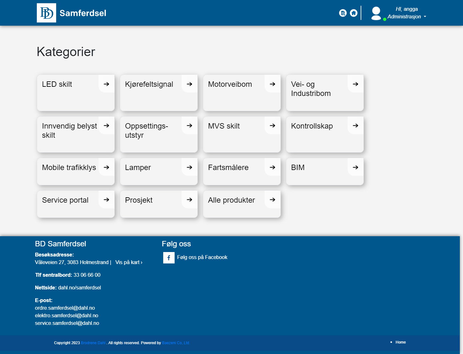Image resolution: width=463 pixels, height=354 pixels.
Task: Click the Vis på kart link
Action: click(129, 262)
